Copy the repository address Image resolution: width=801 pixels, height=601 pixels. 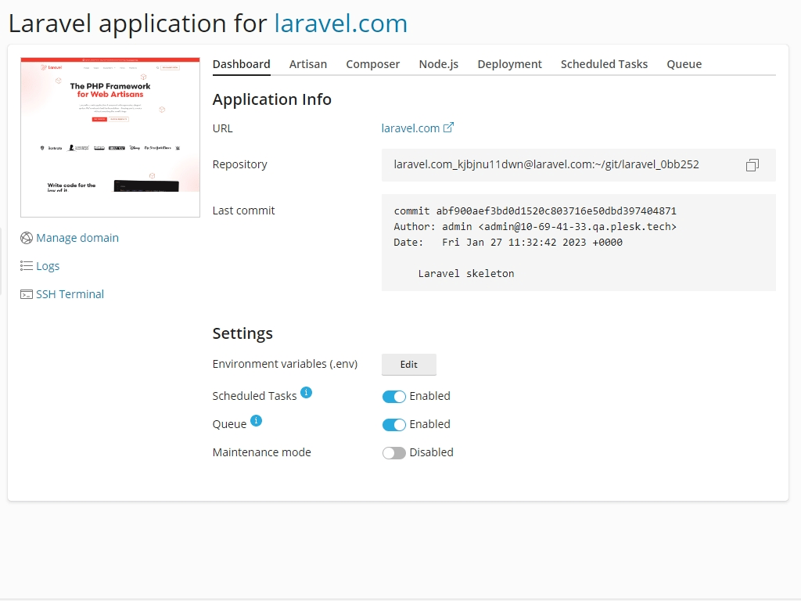point(752,164)
